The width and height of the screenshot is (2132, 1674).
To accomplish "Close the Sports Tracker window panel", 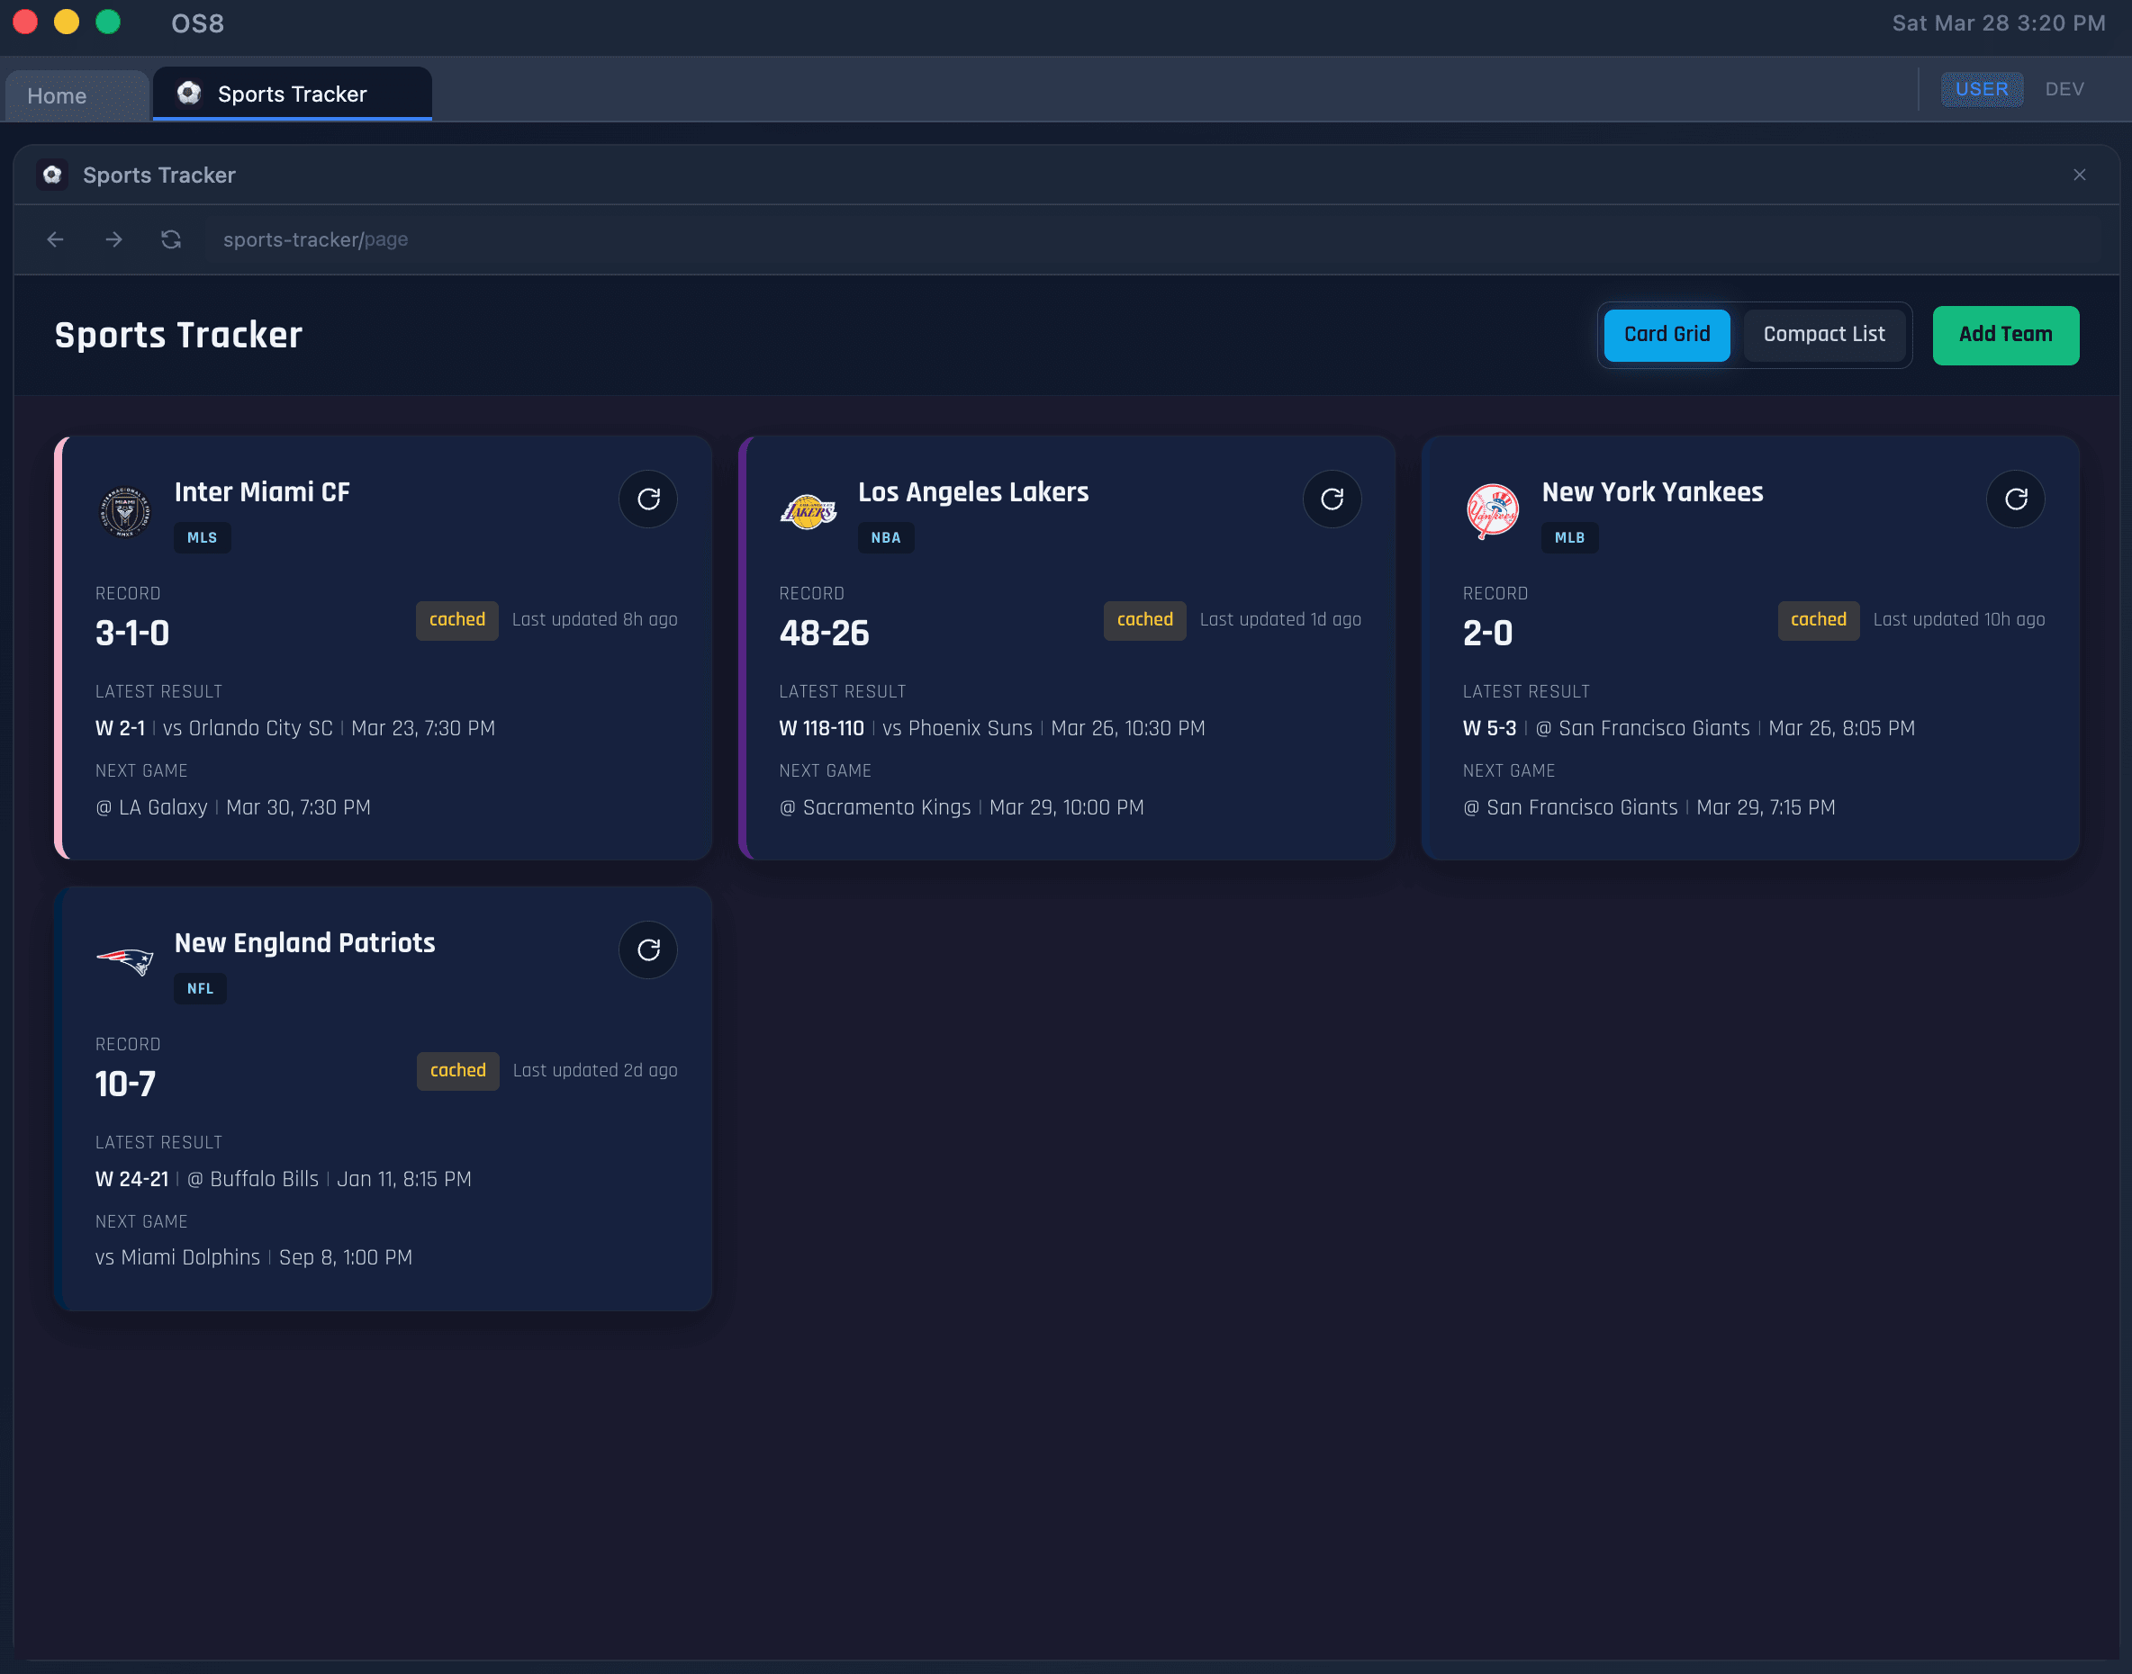I will (x=2079, y=175).
